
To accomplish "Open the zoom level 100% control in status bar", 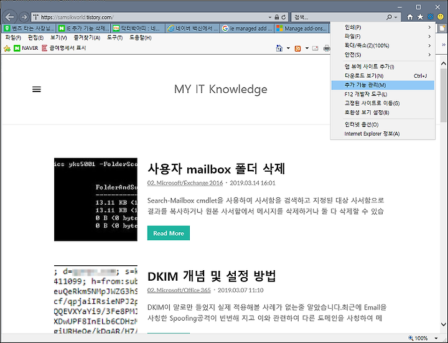I will [419, 338].
